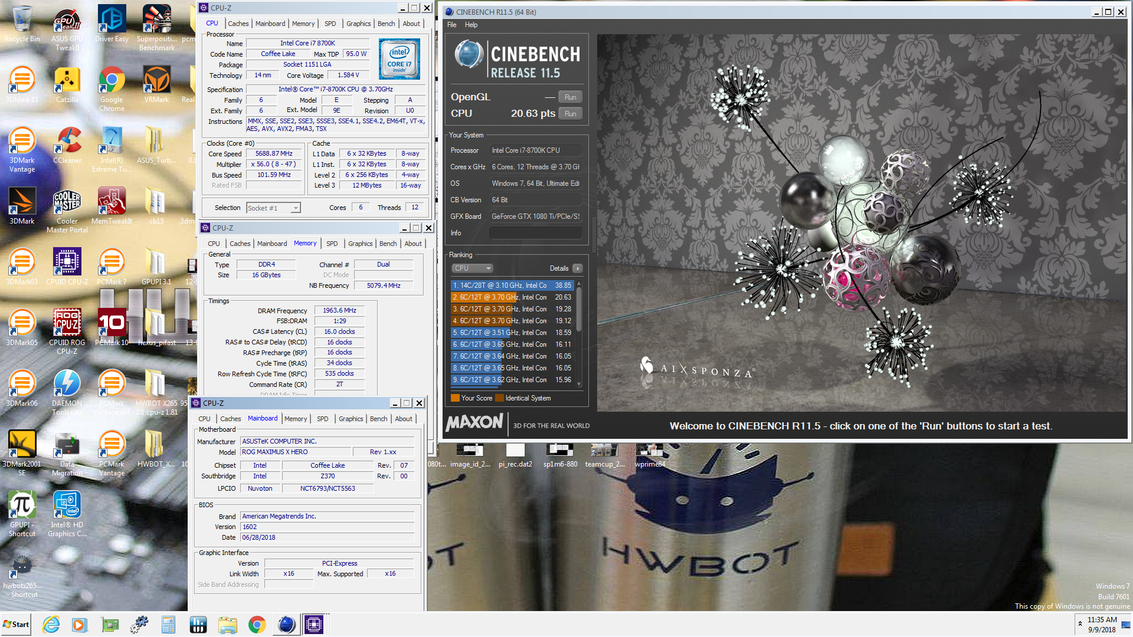Image resolution: width=1133 pixels, height=637 pixels.
Task: Run the OpenGL test in Cinebench
Action: tap(570, 97)
